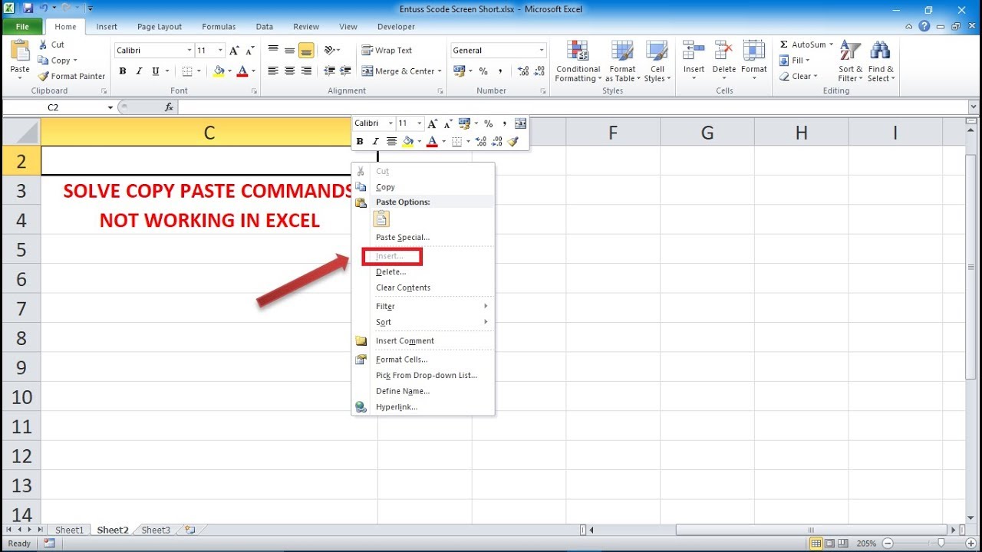The height and width of the screenshot is (552, 982).
Task: Toggle Italic on the mini toolbar
Action: pyautogui.click(x=375, y=141)
